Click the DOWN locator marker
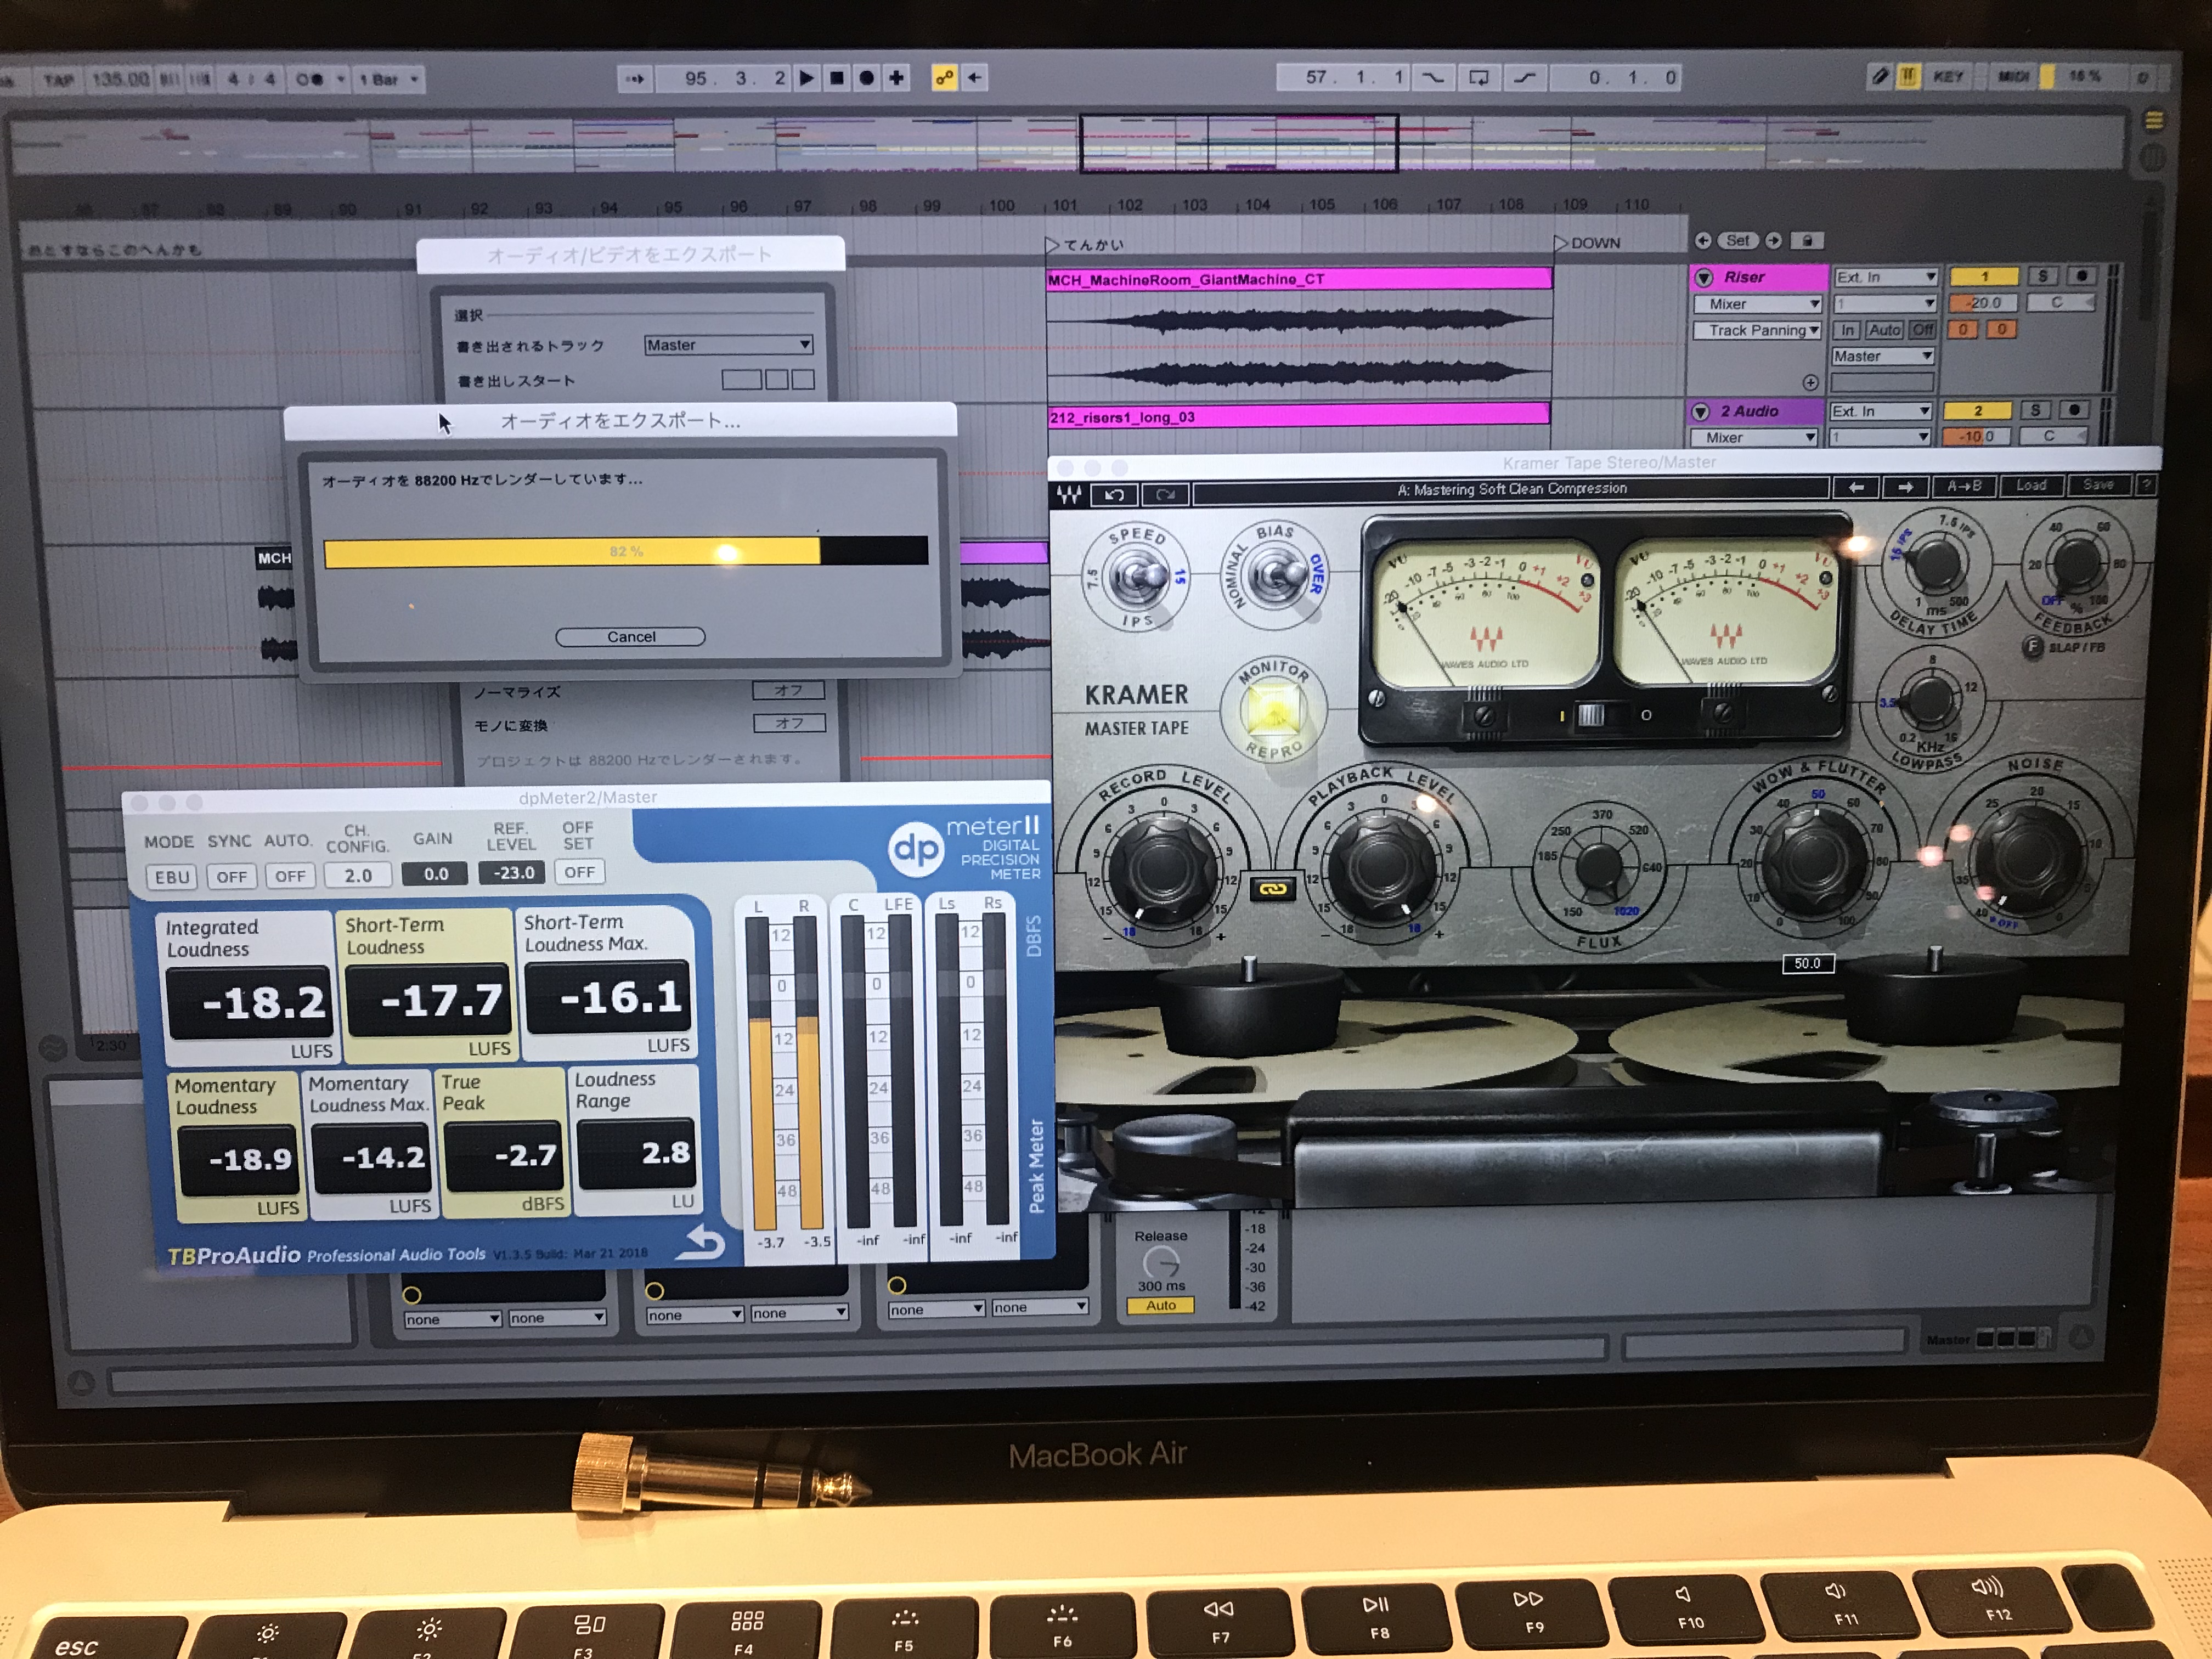2212x1659 pixels. coord(1588,243)
